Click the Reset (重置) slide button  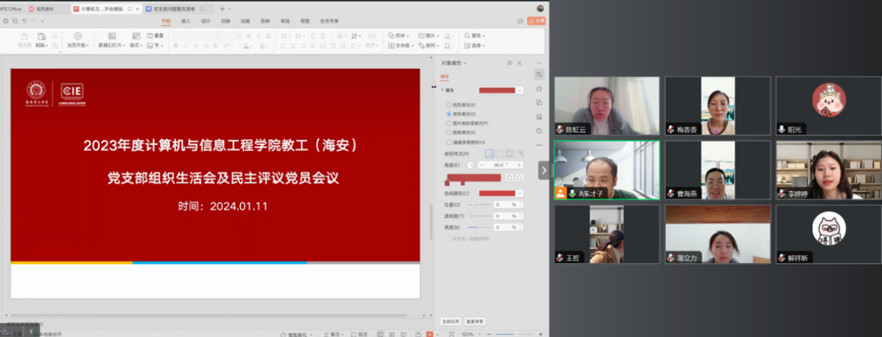[x=155, y=35]
